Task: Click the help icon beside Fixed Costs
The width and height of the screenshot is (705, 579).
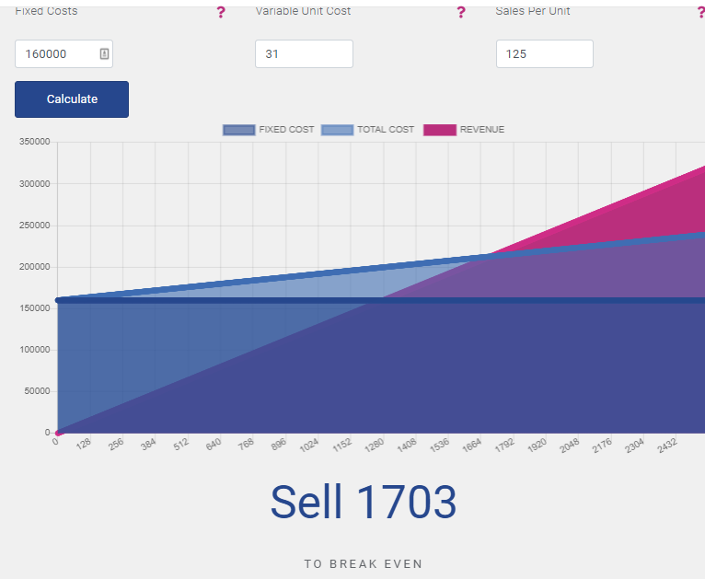Action: point(221,12)
